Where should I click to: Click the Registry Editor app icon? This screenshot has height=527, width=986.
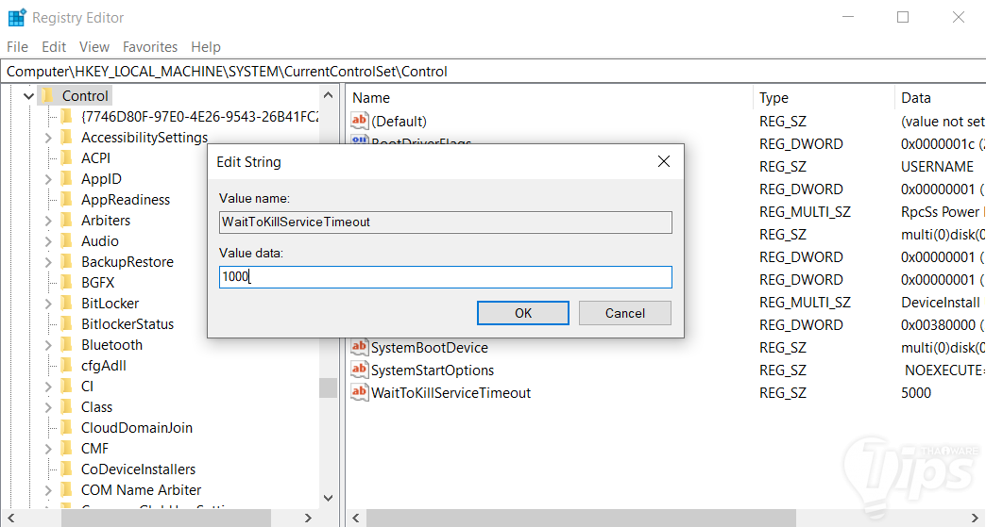pos(16,17)
